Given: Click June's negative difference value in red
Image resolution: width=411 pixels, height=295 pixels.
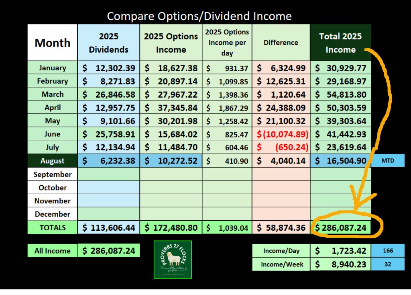Looking at the screenshot, I should pos(281,134).
